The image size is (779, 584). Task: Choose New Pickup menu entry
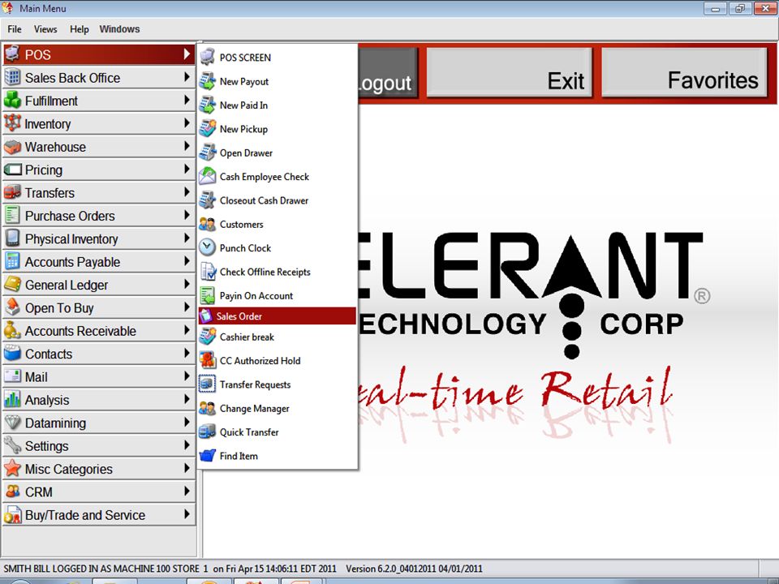click(278, 129)
